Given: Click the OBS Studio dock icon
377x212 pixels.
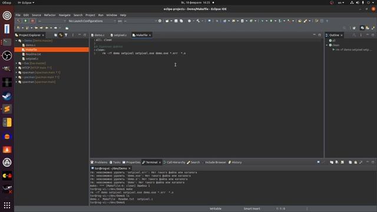Looking at the screenshot, I should point(7,55).
